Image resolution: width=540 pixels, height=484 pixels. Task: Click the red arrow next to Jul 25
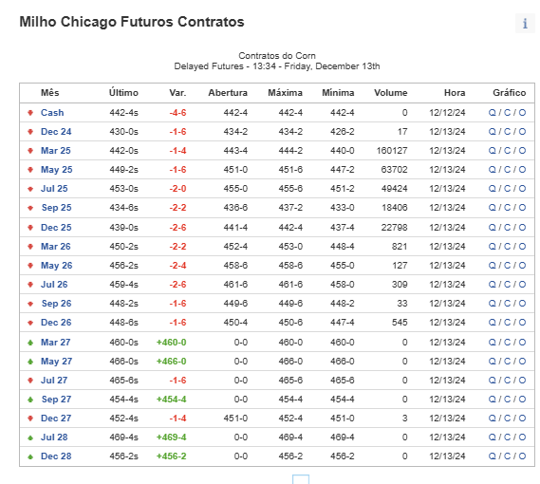pos(30,189)
